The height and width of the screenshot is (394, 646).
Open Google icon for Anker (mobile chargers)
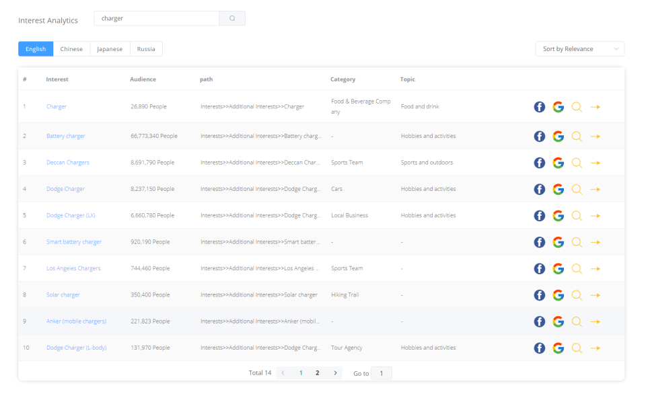tap(559, 321)
